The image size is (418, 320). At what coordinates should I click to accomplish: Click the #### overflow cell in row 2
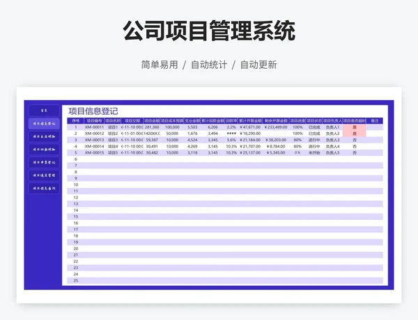[231, 134]
